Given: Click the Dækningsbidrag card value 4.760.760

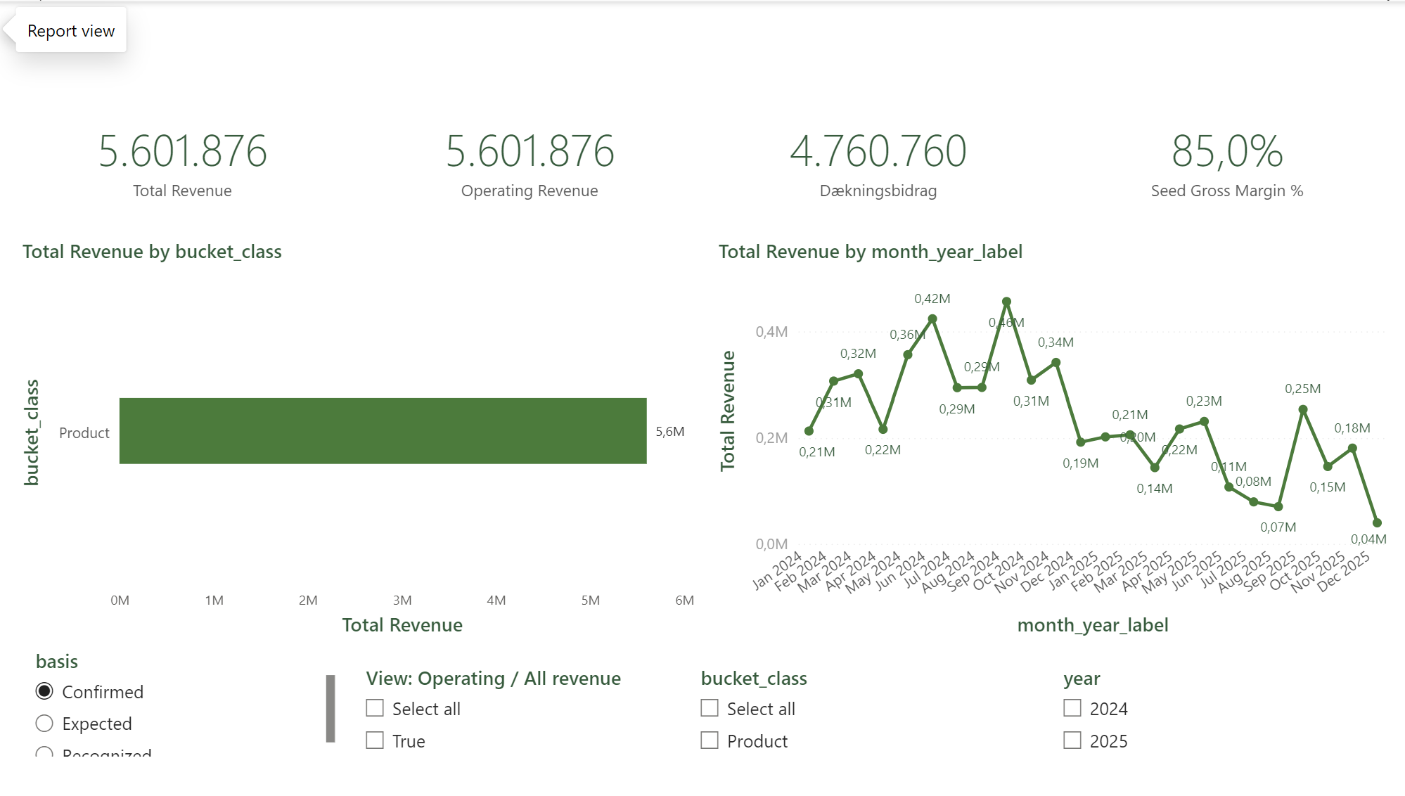Looking at the screenshot, I should pos(878,151).
